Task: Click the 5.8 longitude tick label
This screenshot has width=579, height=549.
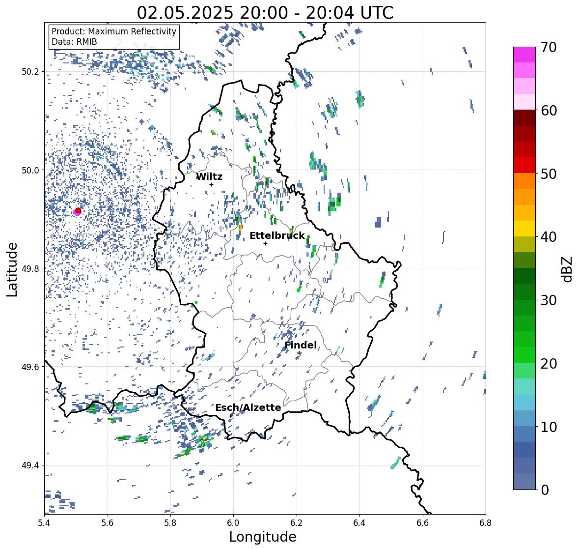Action: (x=170, y=522)
